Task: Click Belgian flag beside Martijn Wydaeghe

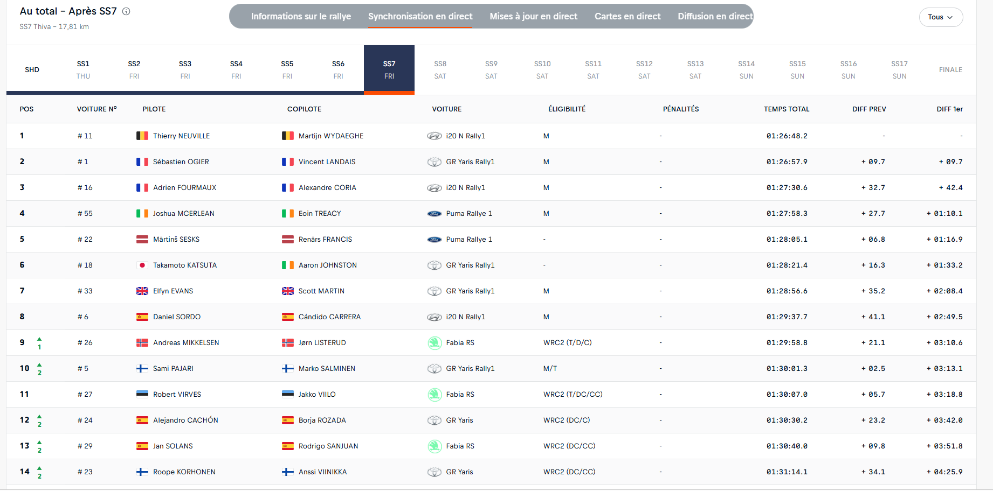Action: pos(288,136)
